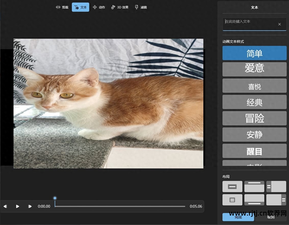Image resolution: width=289 pixels, height=225 pixels.
Task: Open the 滤镜 (filters) tool
Action: click(x=141, y=7)
